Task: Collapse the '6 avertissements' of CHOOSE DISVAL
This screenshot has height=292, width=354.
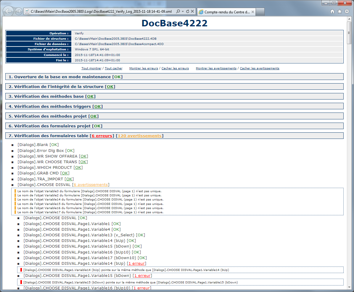Action: (x=91, y=185)
